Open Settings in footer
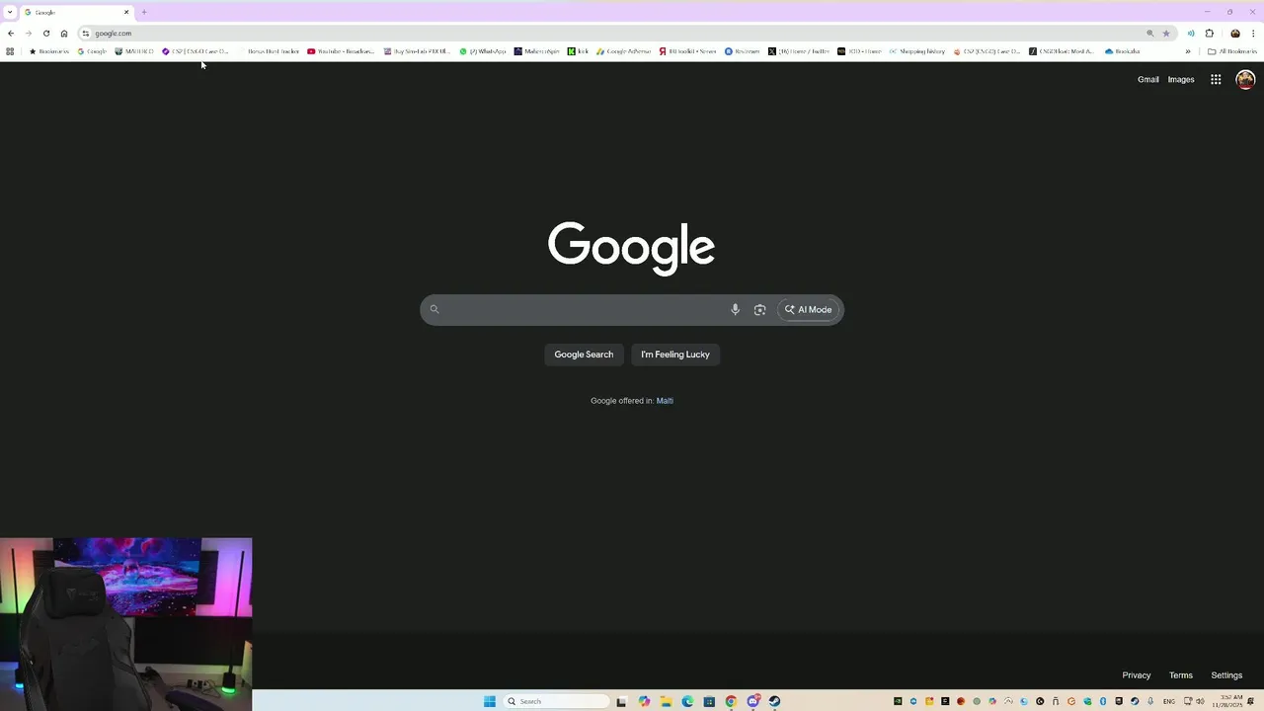1264x711 pixels. [x=1226, y=675]
